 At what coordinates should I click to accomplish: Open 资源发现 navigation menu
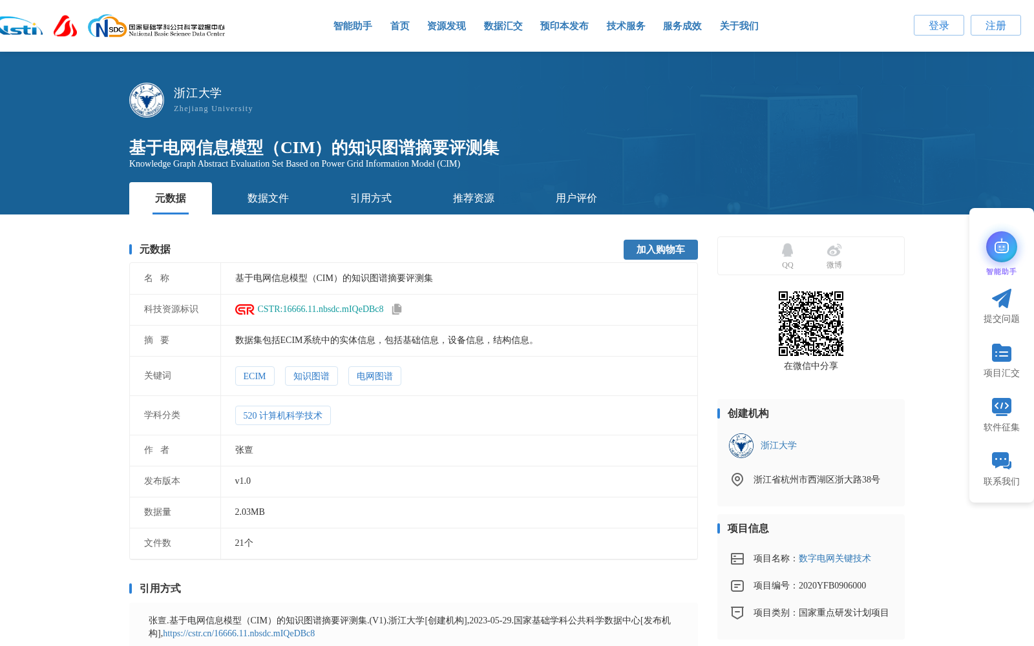pos(447,26)
